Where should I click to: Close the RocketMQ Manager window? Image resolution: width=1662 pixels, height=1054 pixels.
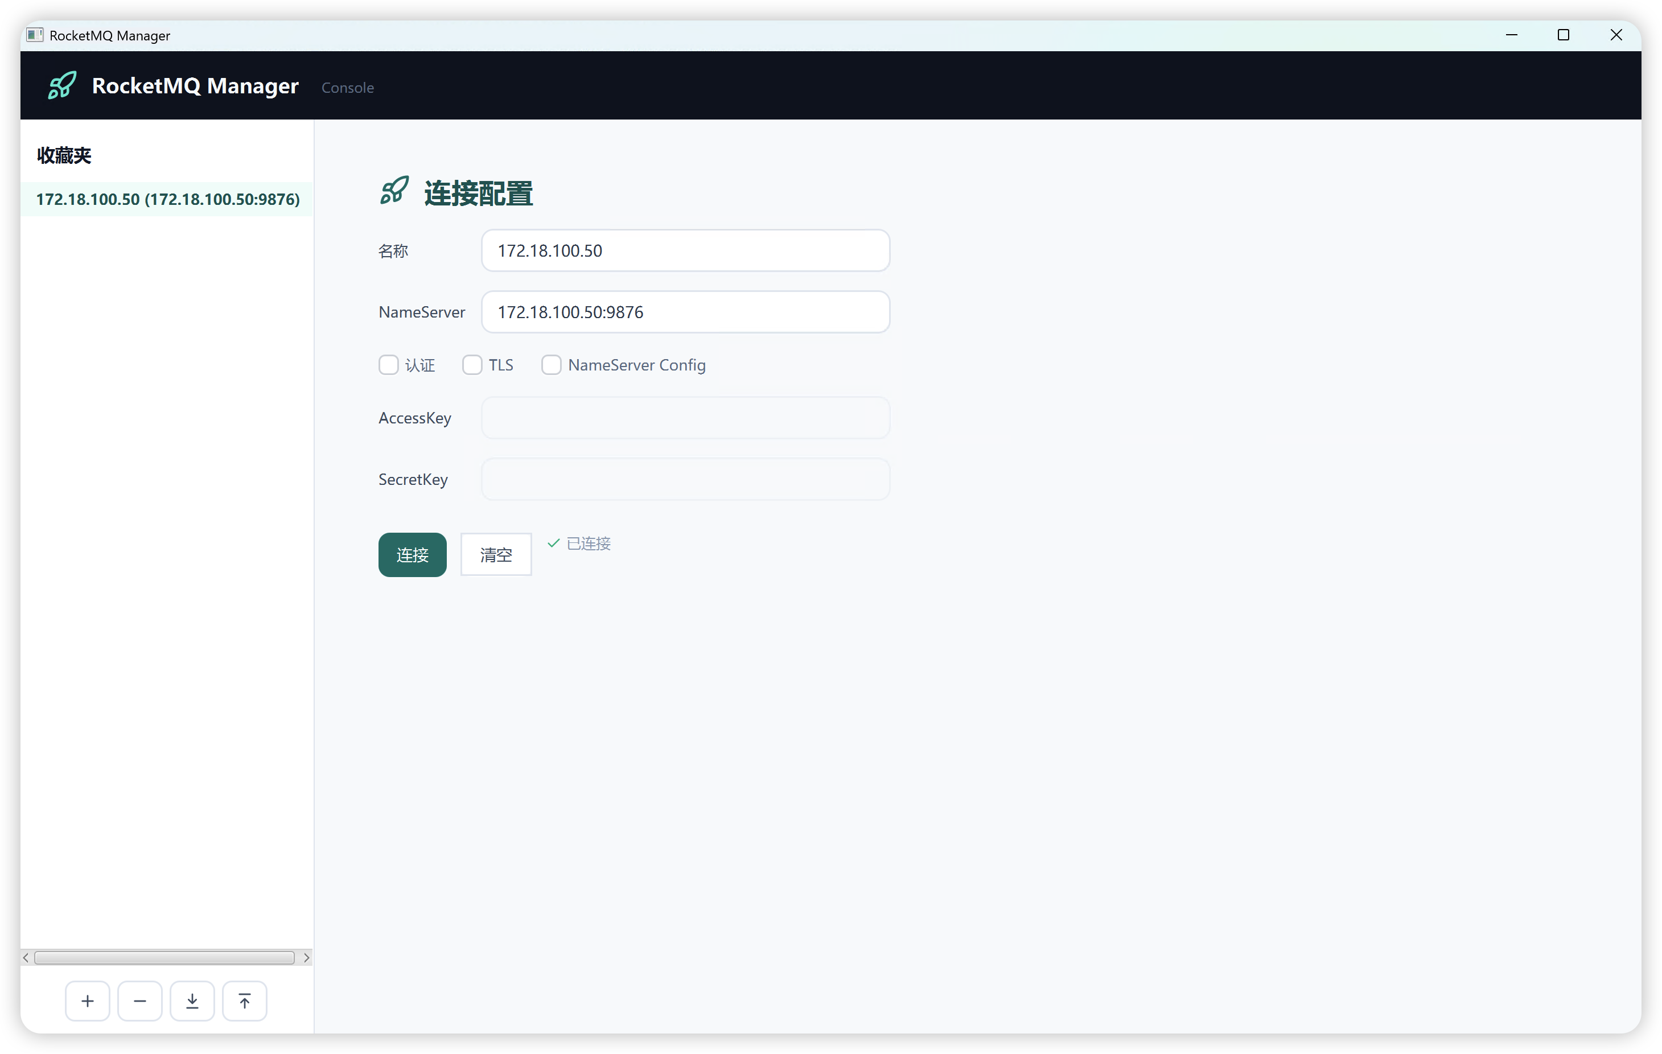1616,35
